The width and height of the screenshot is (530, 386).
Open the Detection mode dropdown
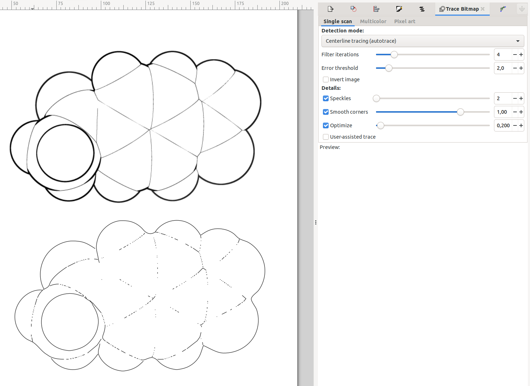click(x=423, y=41)
